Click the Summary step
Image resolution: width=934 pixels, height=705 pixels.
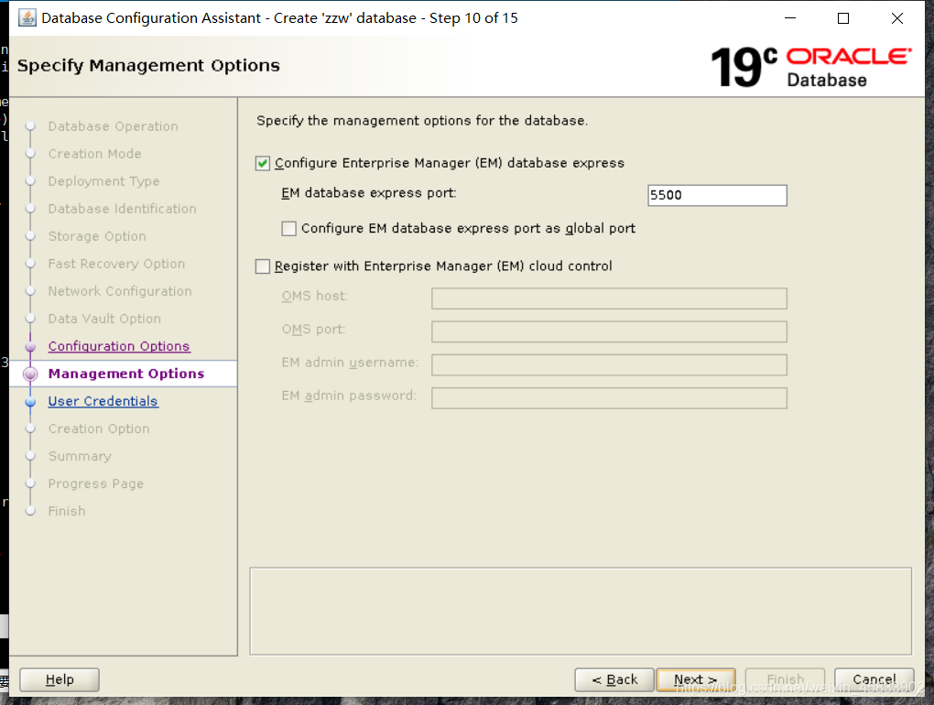coord(80,456)
